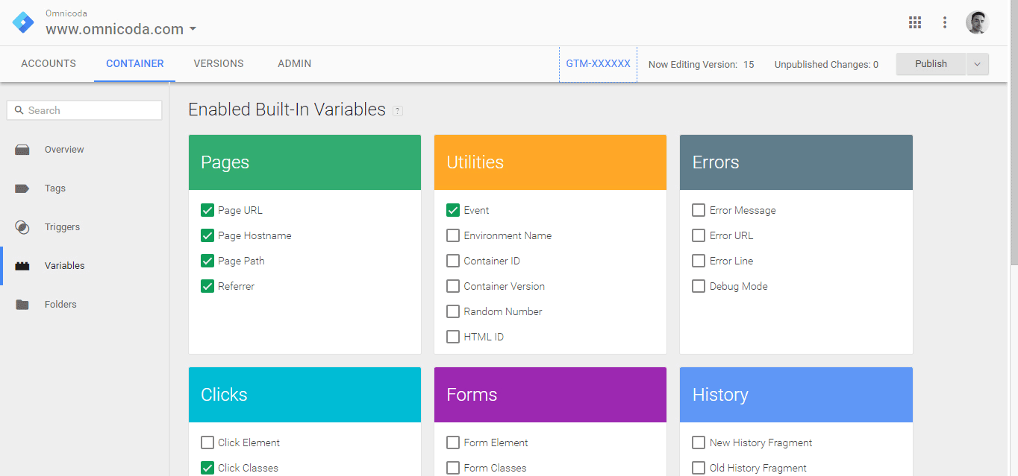This screenshot has width=1018, height=476.
Task: Open the help icon beside Enabled Built-In Variables
Action: (398, 110)
